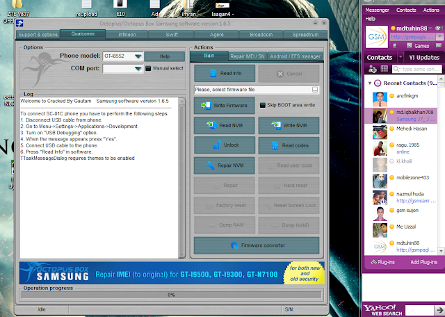
Task: Click the Read codes button
Action: pyautogui.click(x=289, y=145)
